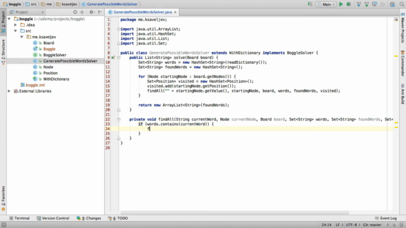The height and width of the screenshot is (228, 406).
Task: Click the revert undo arrow icon
Action: click(x=383, y=4)
